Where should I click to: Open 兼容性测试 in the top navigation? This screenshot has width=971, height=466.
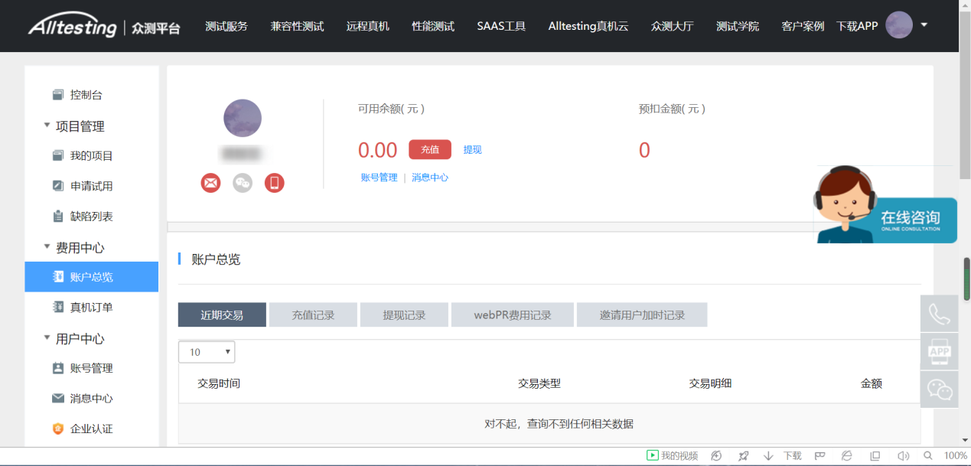[x=297, y=26]
